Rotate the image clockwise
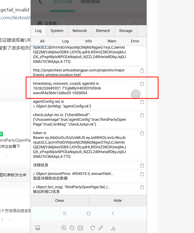Image resolution: width=194 pixels, height=233 pixels. click(x=93, y=228)
